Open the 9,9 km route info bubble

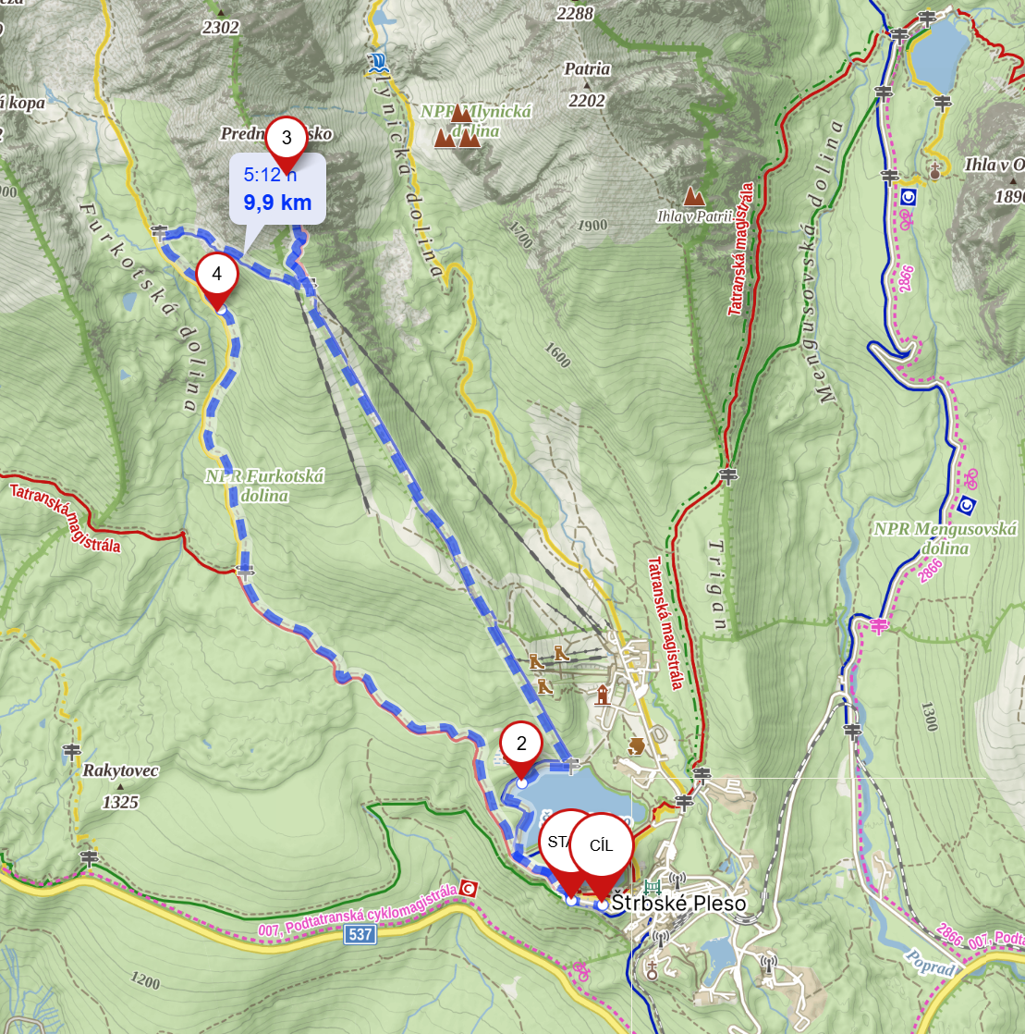[277, 190]
